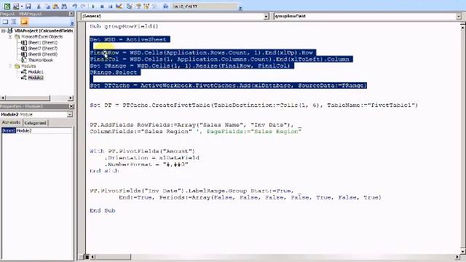
Task: Click the Help icon in toolbar
Action: 165,6
